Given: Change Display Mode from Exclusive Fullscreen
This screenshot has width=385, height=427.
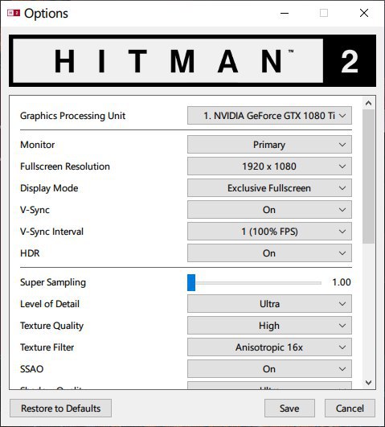Looking at the screenshot, I should point(269,188).
